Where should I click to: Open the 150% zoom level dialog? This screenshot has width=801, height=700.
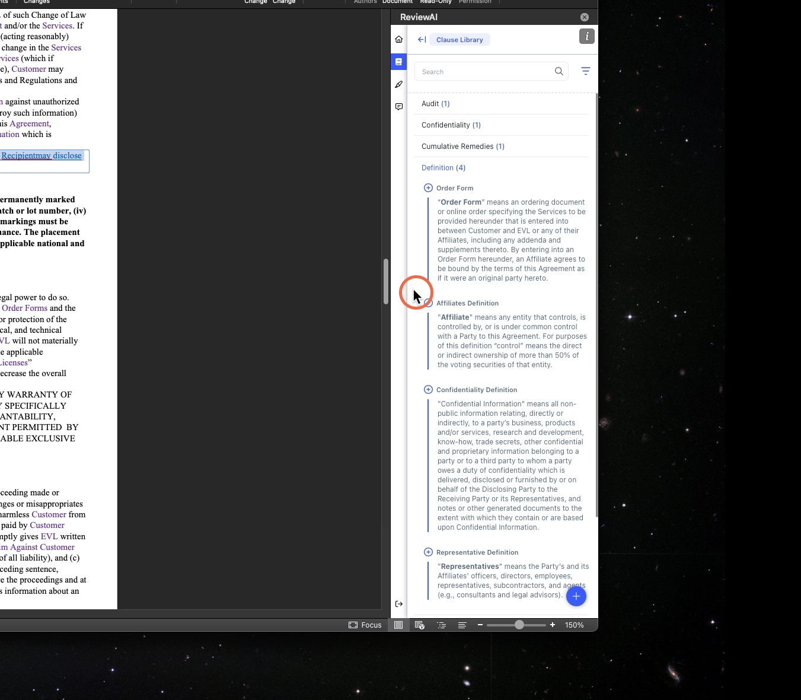tap(575, 625)
